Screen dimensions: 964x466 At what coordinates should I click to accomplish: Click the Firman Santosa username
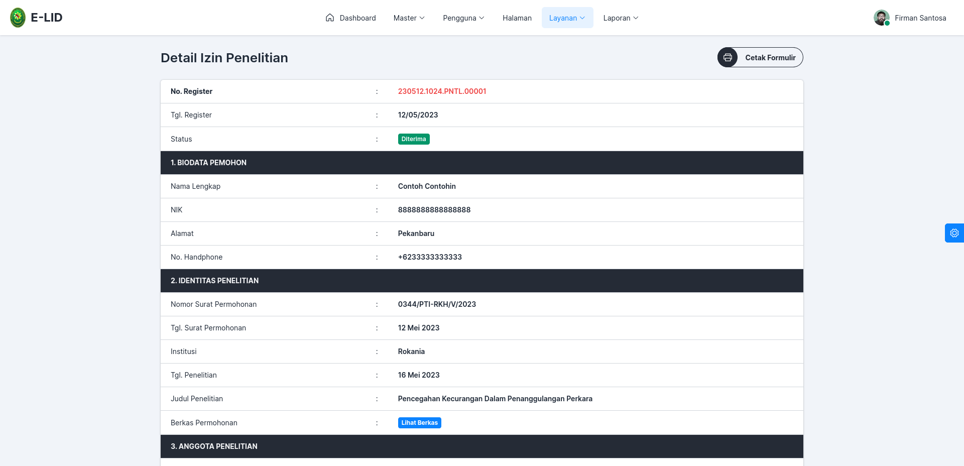pos(920,18)
